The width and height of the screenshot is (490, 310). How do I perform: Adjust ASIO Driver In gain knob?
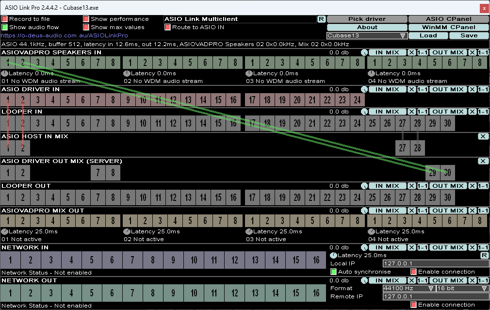pyautogui.click(x=364, y=89)
